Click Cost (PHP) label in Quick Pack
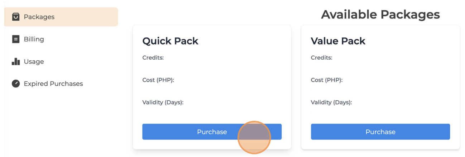465x157 pixels. click(x=158, y=80)
